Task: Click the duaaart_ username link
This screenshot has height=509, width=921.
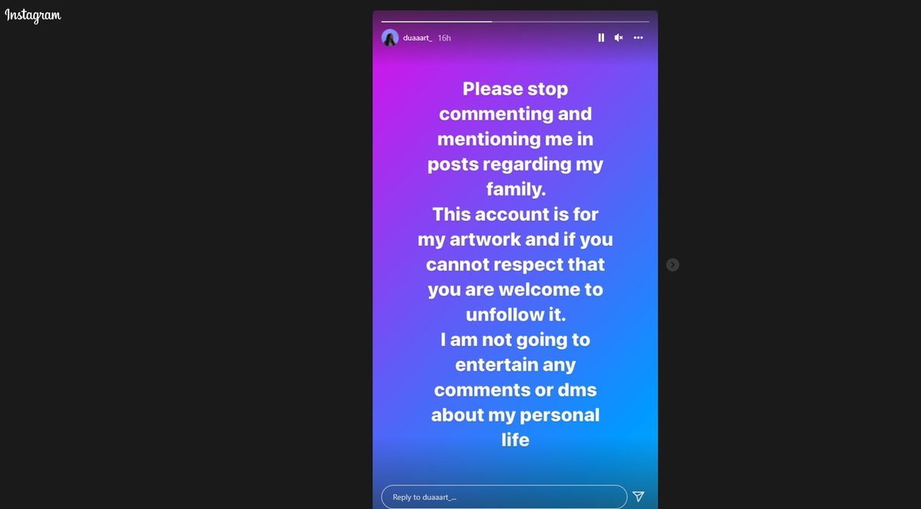Action: (x=418, y=38)
